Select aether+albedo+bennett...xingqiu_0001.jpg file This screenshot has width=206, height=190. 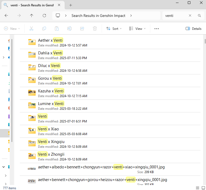pyautogui.click(x=110, y=169)
